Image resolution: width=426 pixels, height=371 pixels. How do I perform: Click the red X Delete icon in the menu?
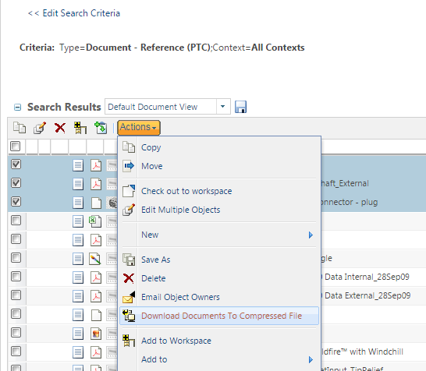tap(129, 278)
